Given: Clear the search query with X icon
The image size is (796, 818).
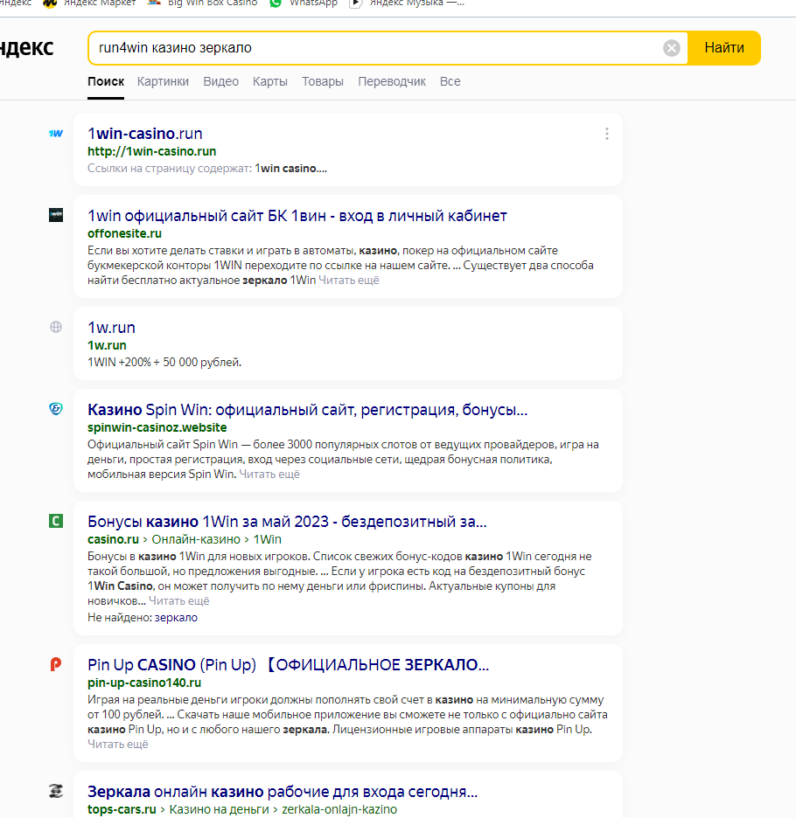Looking at the screenshot, I should 672,48.
